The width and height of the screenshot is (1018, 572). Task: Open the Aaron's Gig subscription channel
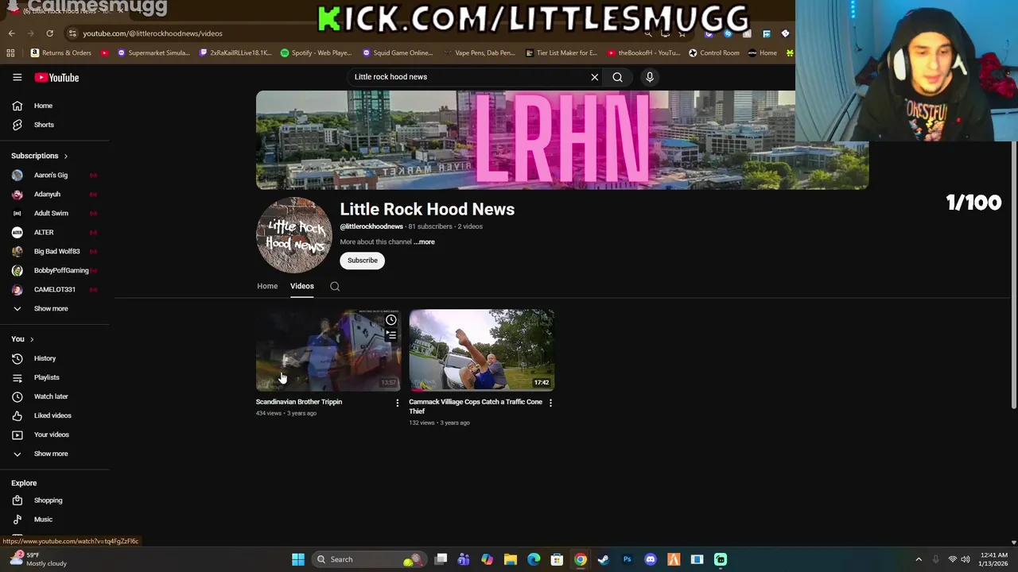click(51, 175)
